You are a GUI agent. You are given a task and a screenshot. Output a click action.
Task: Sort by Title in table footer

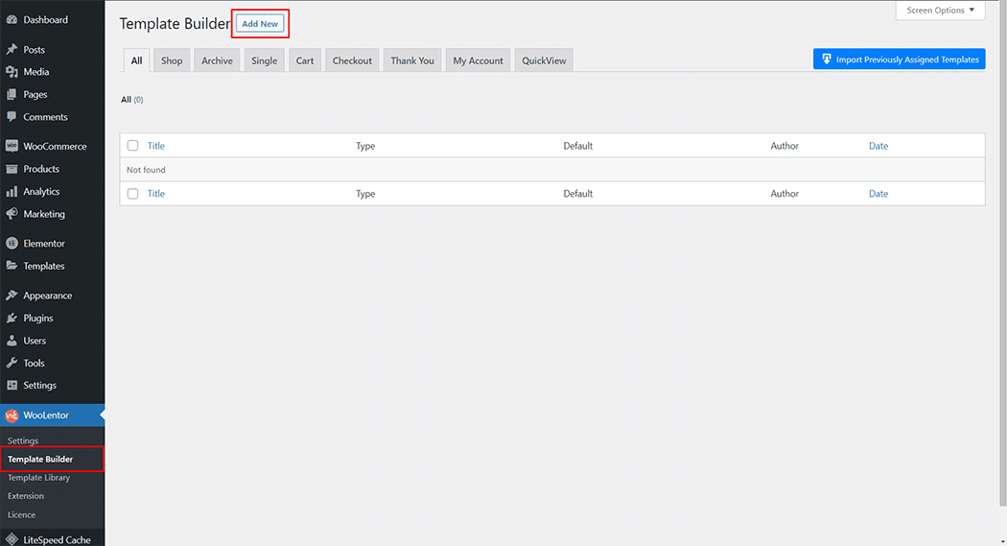[x=156, y=193]
